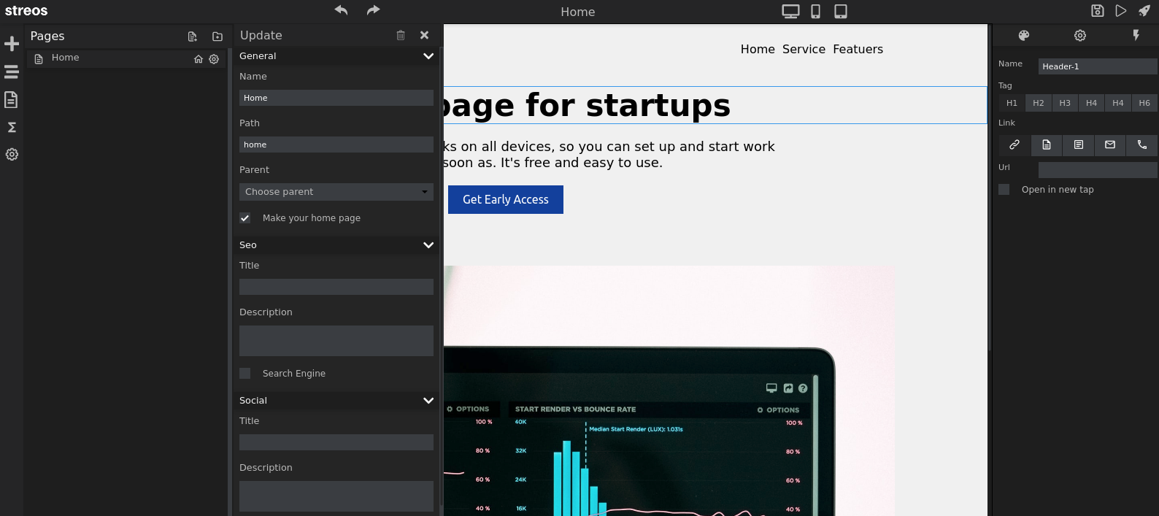Click the Social Description text area
The image size is (1159, 516).
(336, 496)
